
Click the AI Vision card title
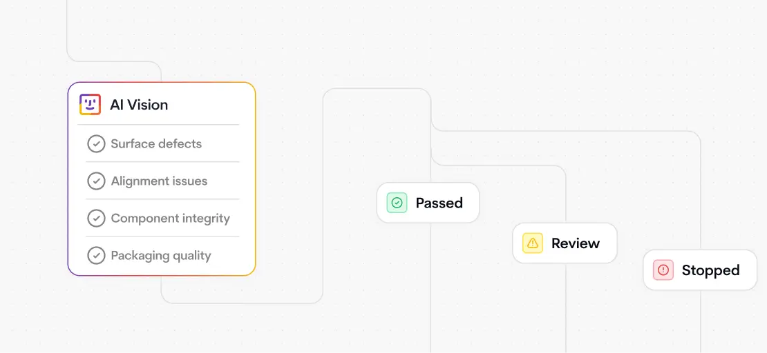tap(139, 105)
